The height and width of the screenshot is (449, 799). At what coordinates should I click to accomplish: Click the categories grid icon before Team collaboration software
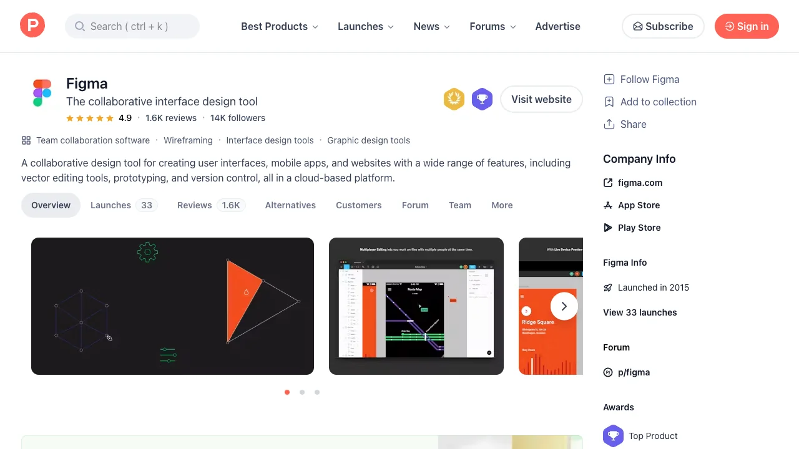[26, 140]
